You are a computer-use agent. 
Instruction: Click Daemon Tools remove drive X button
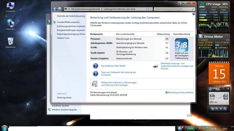(x=226, y=98)
